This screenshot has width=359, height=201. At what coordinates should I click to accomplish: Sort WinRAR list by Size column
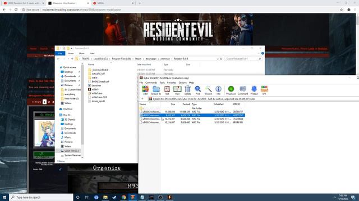pyautogui.click(x=173, y=104)
